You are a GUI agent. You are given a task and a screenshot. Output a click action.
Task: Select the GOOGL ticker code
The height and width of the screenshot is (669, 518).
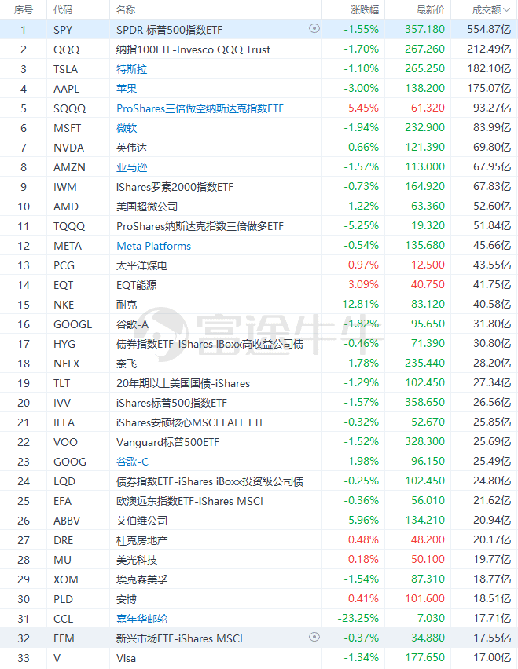click(72, 324)
